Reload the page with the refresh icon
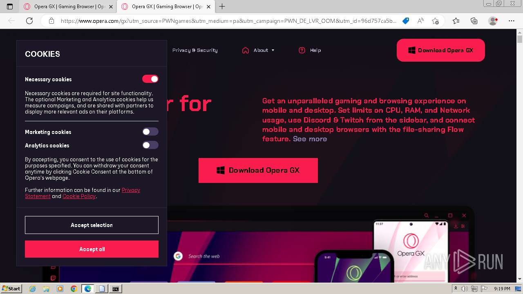 pos(29,21)
